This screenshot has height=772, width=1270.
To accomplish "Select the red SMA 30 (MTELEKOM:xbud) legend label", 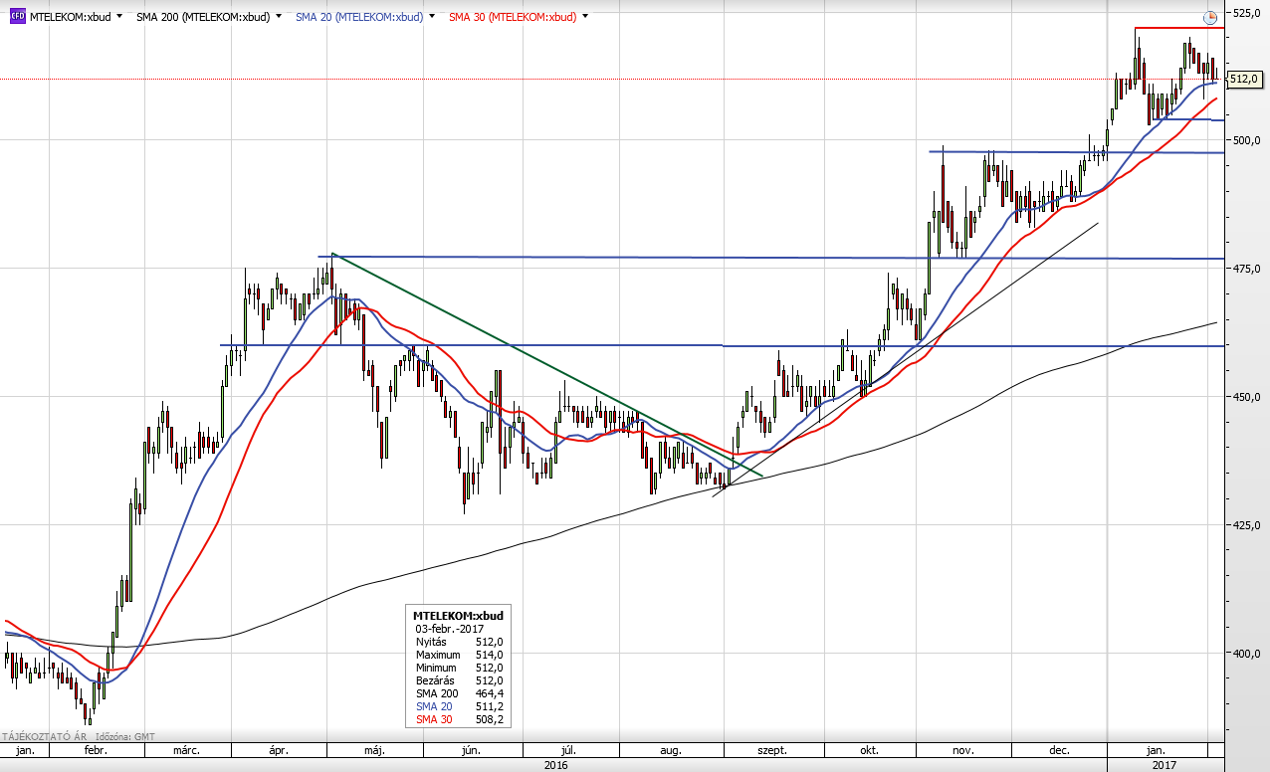I will click(x=513, y=17).
